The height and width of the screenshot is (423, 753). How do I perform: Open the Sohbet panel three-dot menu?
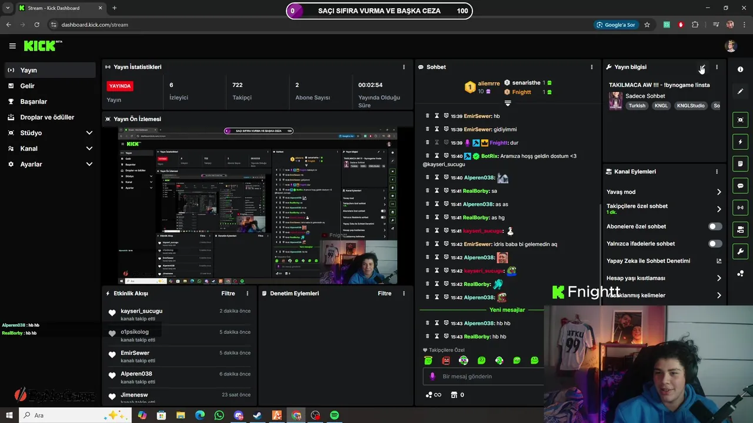point(592,67)
